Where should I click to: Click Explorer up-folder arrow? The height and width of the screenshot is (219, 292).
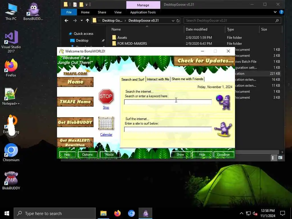tap(88, 21)
